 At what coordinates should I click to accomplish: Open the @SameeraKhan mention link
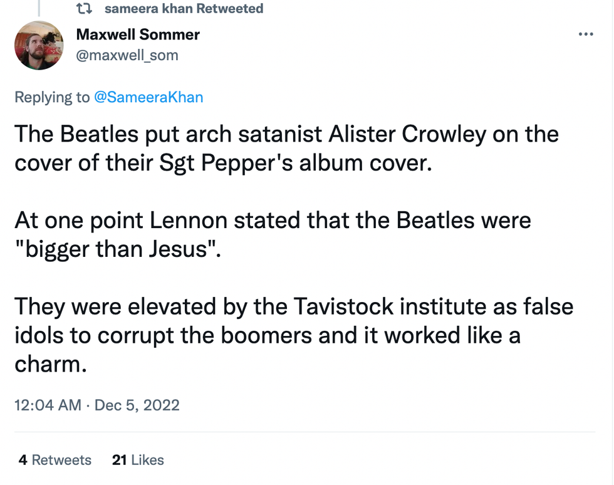(x=148, y=97)
